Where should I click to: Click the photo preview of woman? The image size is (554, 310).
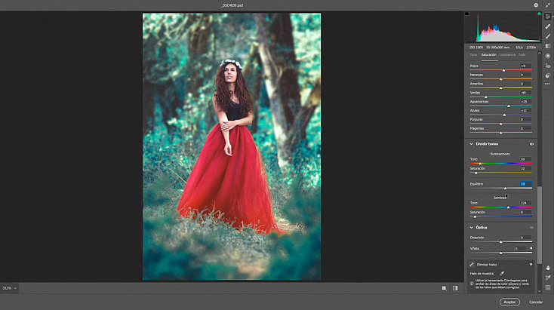[232, 146]
